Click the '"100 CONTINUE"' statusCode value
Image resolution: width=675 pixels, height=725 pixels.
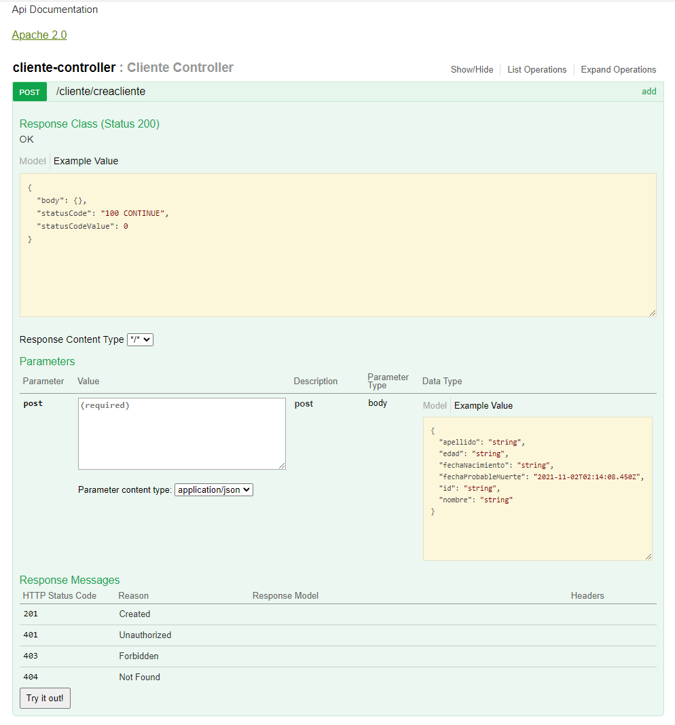click(132, 213)
